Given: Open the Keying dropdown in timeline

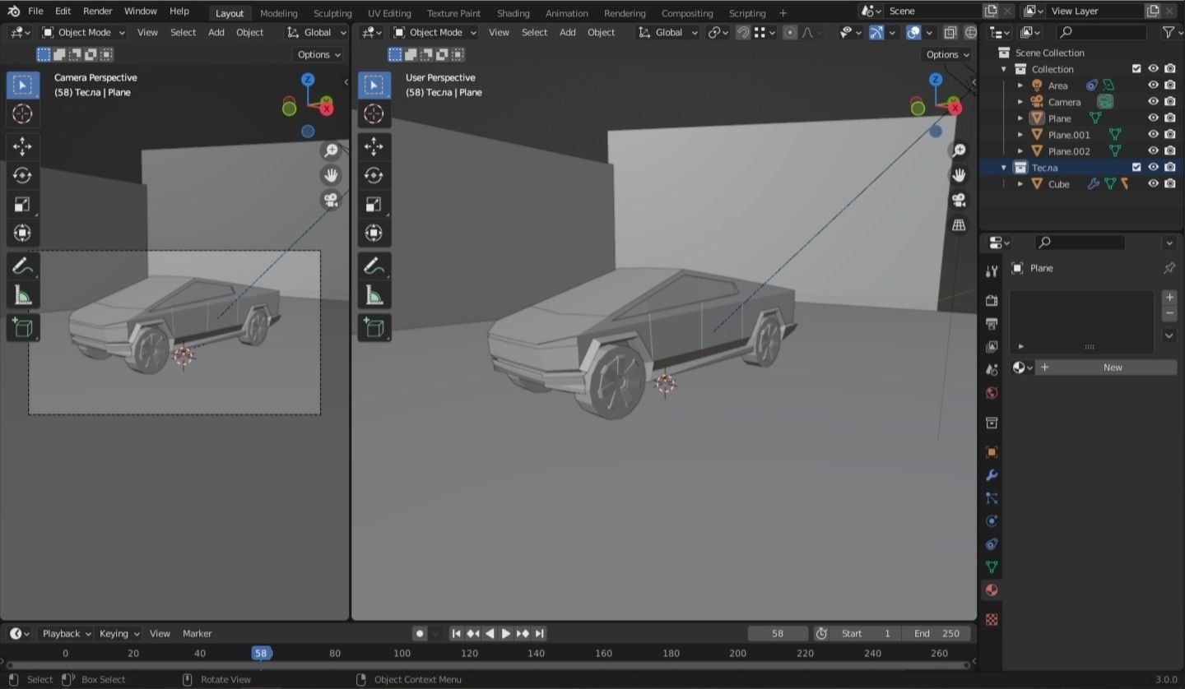Looking at the screenshot, I should tap(119, 633).
